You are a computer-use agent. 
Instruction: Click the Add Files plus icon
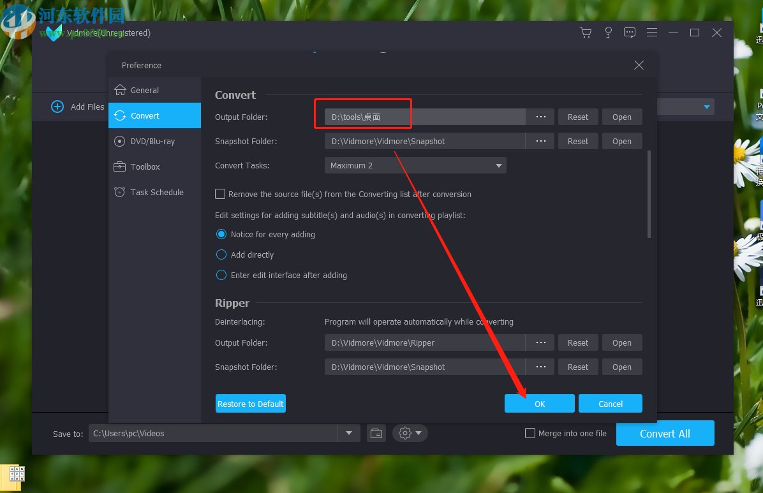pos(57,107)
